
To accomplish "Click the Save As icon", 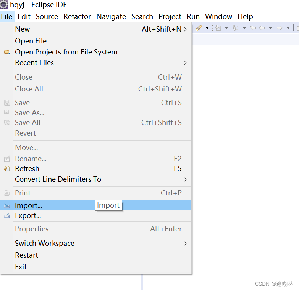I will [x=7, y=113].
